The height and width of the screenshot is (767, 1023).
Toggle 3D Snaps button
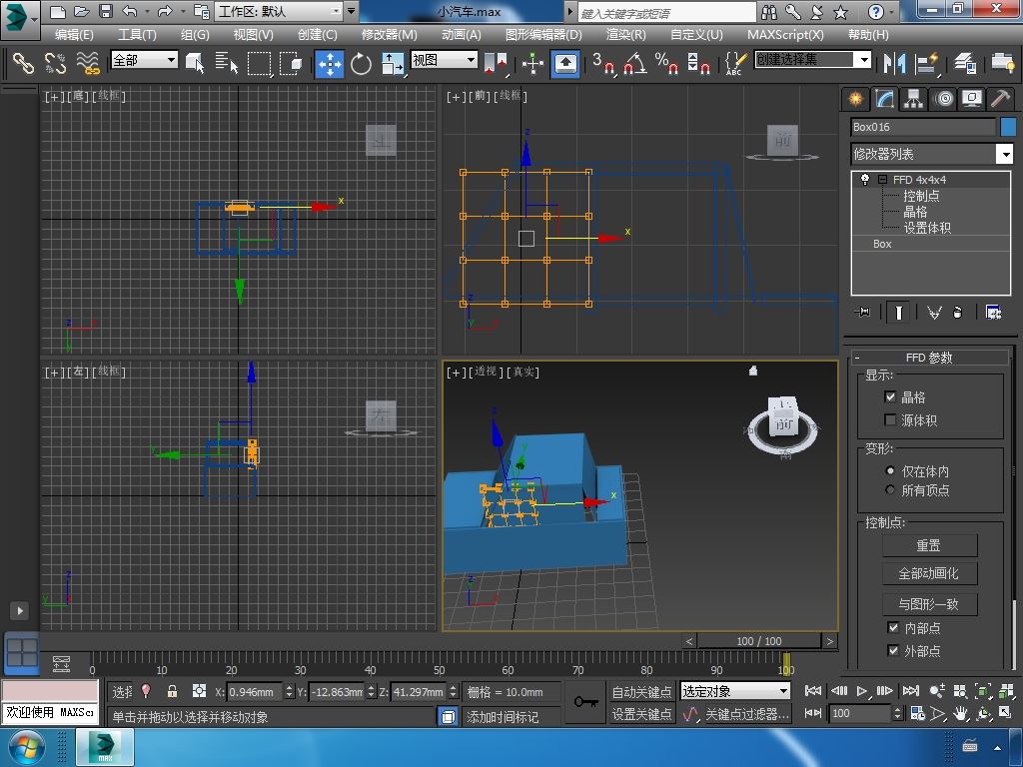pos(603,63)
